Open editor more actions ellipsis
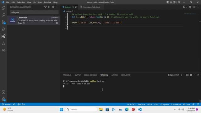Image resolution: width=201 pixels, height=113 pixels. pyautogui.click(x=198, y=7)
